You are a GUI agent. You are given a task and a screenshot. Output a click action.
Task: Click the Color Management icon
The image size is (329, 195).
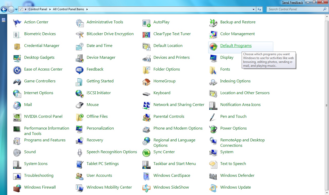[x=213, y=35]
